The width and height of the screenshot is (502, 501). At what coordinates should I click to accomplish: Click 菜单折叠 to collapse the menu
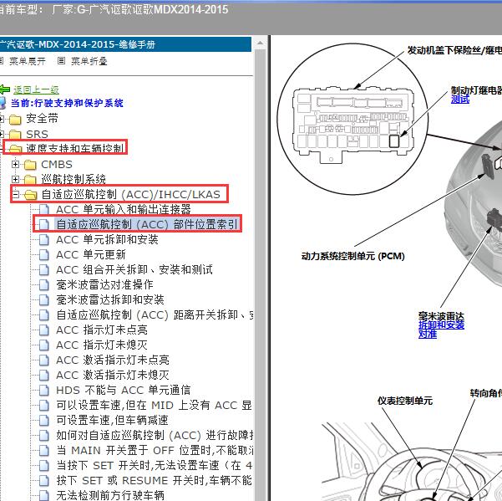pyautogui.click(x=89, y=61)
